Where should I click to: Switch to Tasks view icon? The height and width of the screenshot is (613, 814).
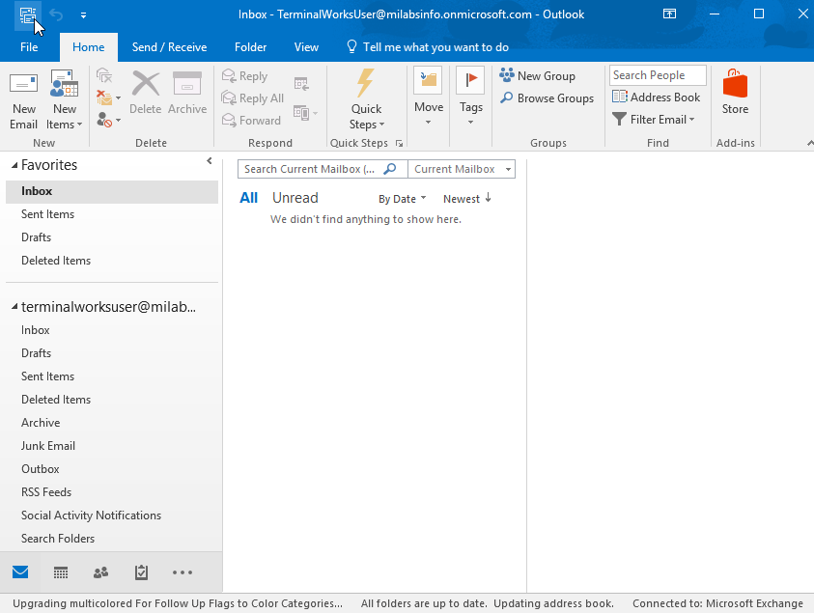click(141, 572)
